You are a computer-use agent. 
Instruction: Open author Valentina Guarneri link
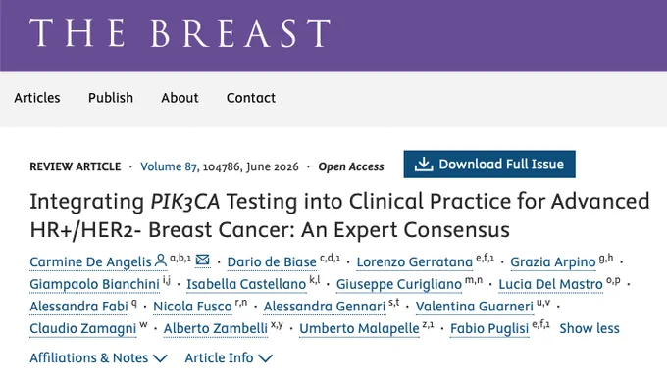475,307
